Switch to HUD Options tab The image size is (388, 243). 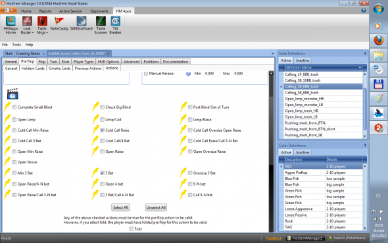[x=109, y=61]
